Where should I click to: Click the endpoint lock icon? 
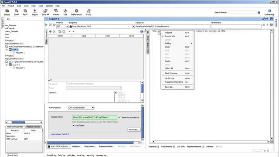coord(71,26)
